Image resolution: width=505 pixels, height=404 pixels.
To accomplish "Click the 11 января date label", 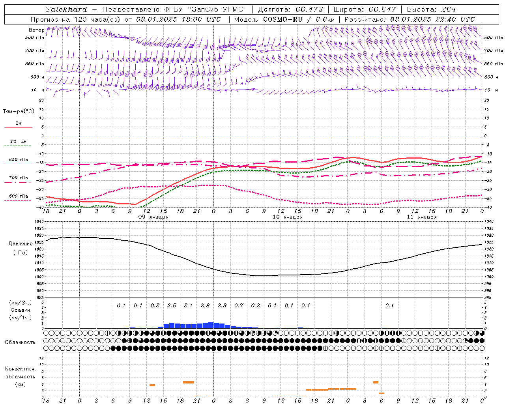I will [x=422, y=217].
